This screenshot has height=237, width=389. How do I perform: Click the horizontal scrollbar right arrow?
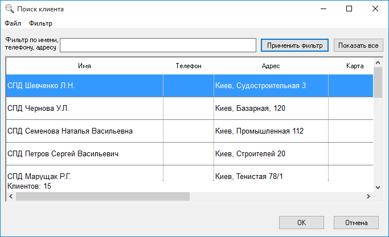[x=368, y=197]
